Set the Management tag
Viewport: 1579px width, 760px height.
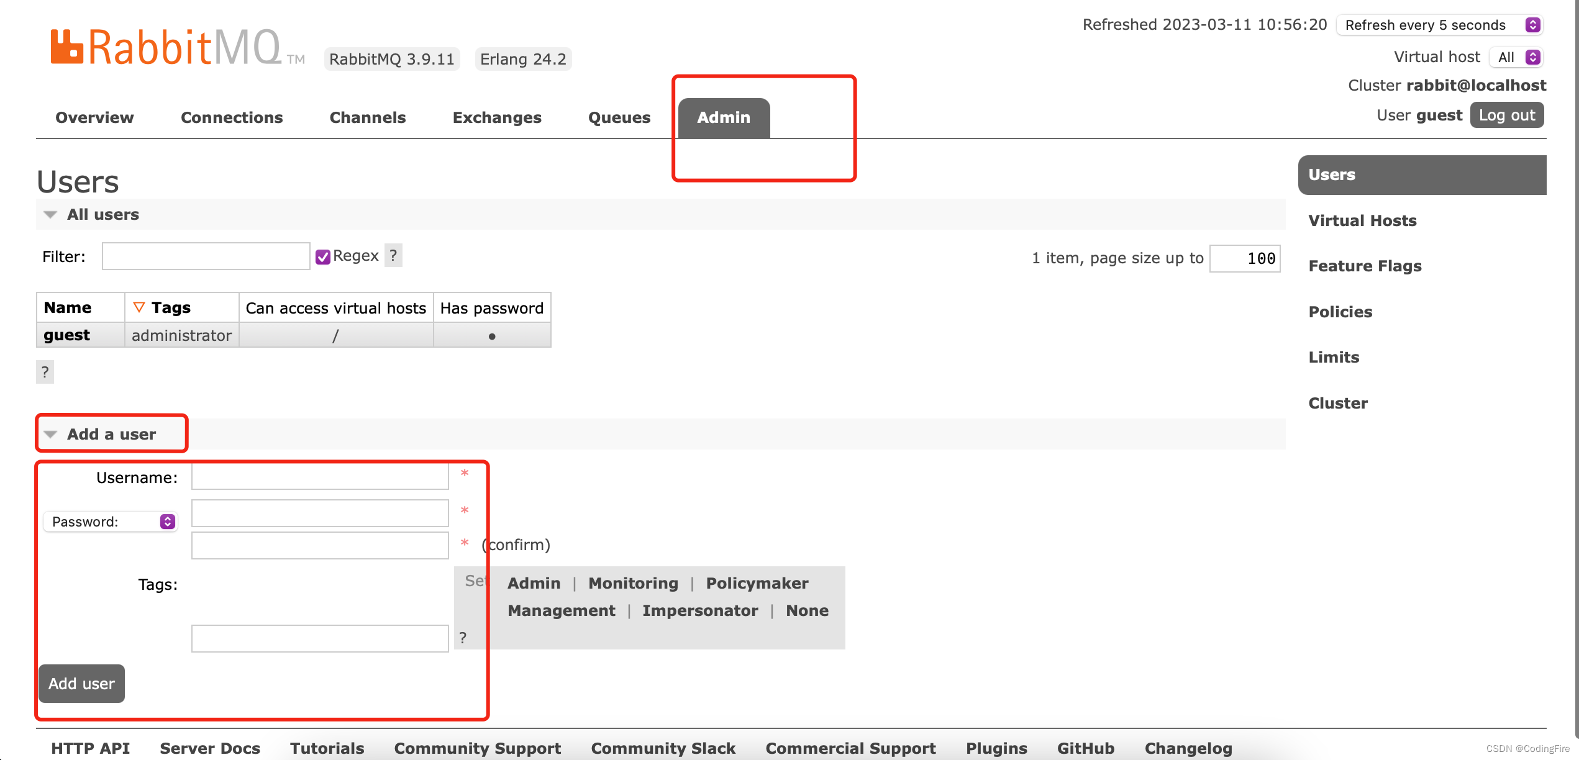click(562, 610)
